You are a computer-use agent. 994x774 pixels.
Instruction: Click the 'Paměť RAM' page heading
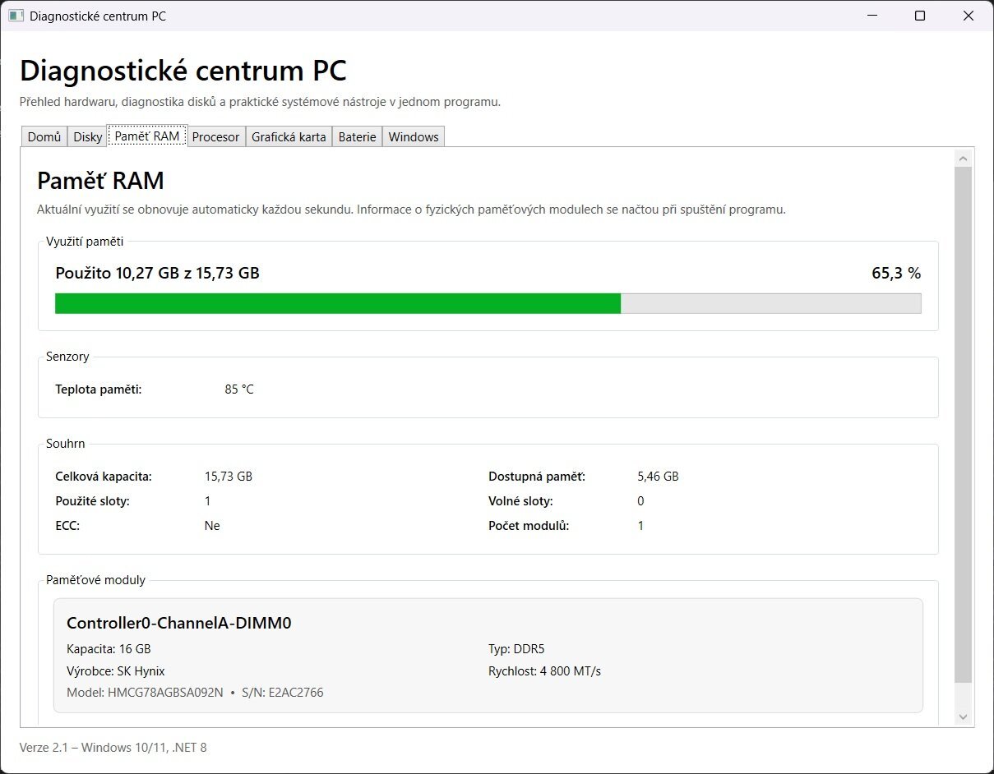[100, 181]
